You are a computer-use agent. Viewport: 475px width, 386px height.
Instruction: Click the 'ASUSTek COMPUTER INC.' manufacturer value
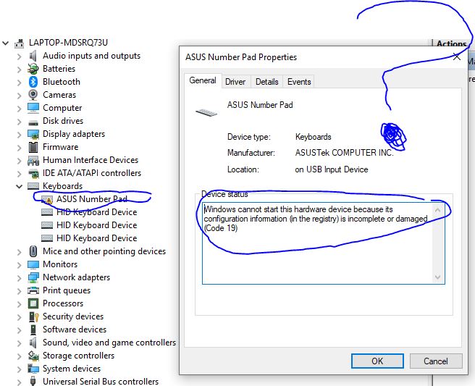(344, 153)
